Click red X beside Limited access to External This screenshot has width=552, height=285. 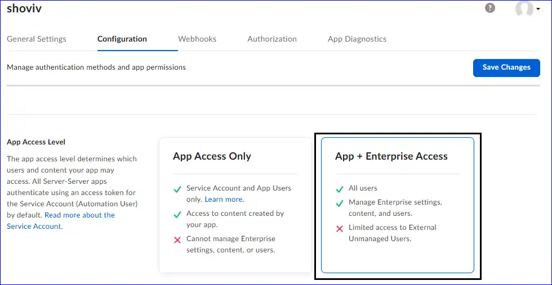click(340, 228)
